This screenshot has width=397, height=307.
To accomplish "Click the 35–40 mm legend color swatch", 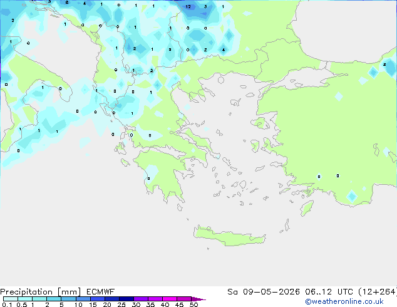I will pos(155,299).
